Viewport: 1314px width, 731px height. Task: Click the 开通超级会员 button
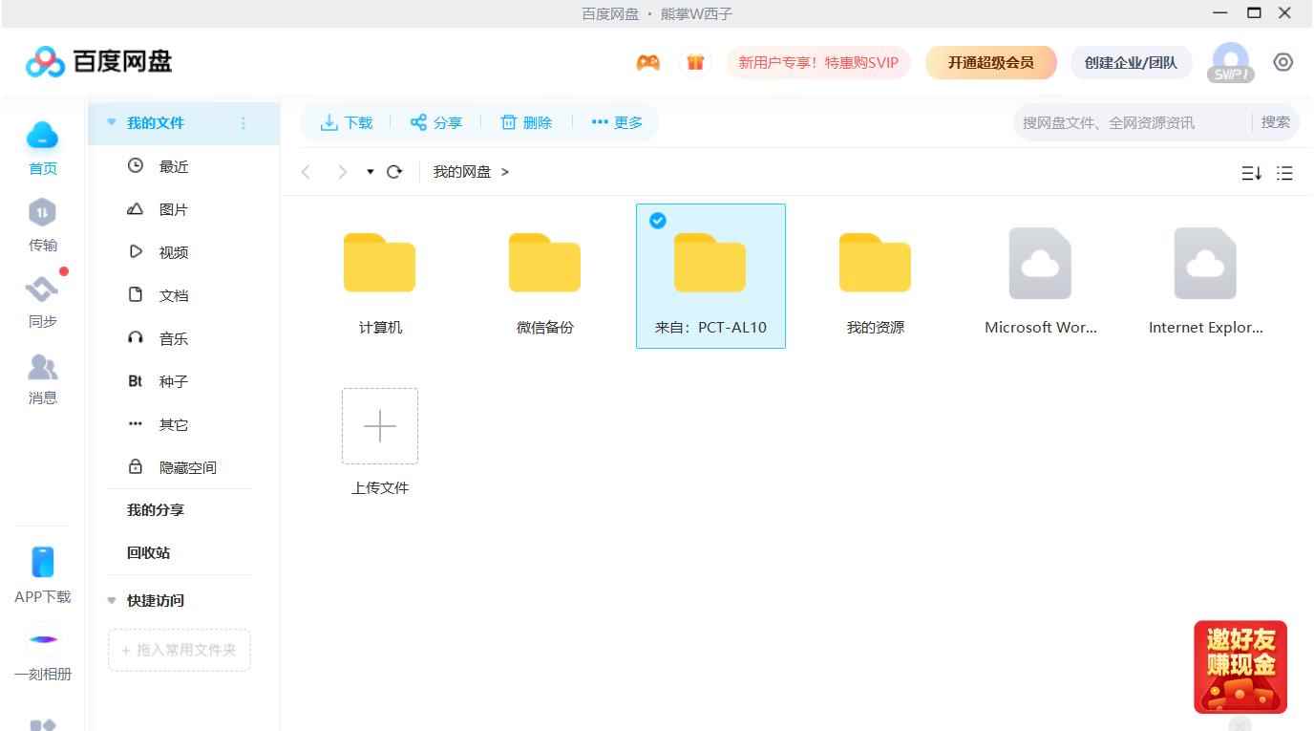[x=991, y=63]
